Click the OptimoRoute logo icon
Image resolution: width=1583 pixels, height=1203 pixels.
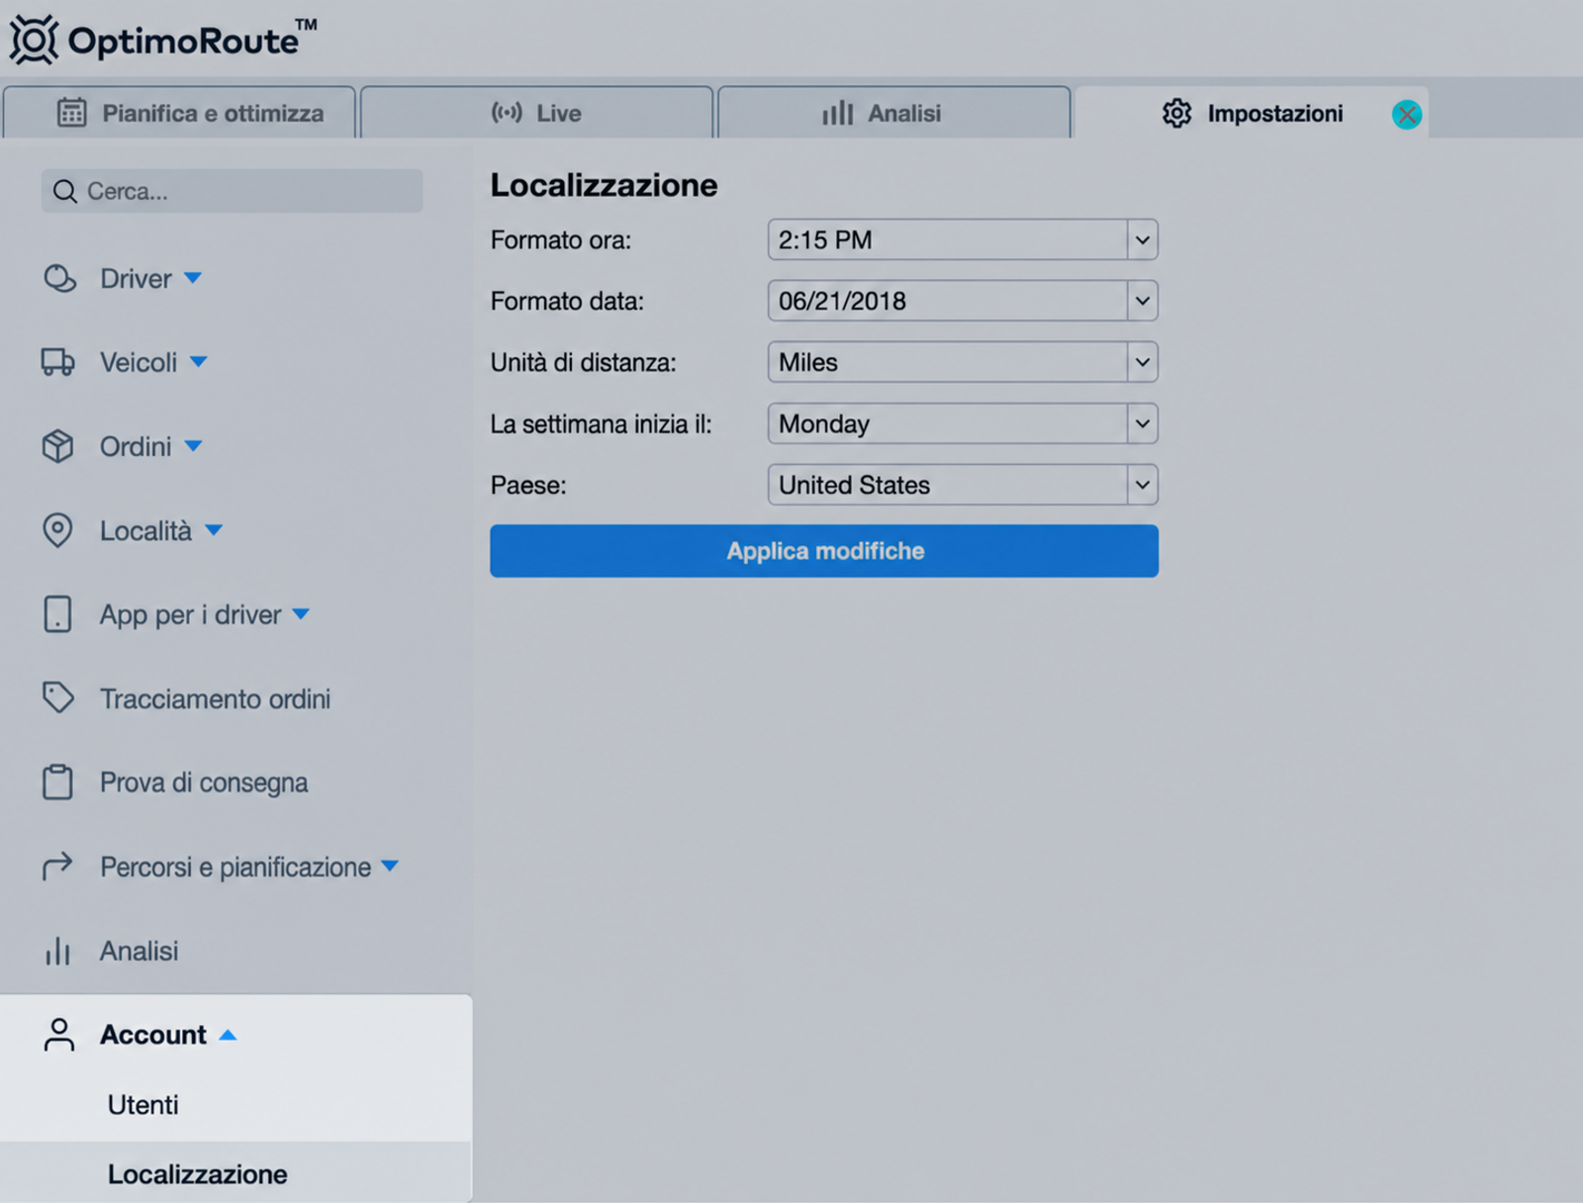[34, 40]
